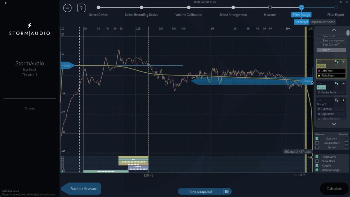Uncheck the Curtains checkbox
This screenshot has width=350, height=197.
317,165
